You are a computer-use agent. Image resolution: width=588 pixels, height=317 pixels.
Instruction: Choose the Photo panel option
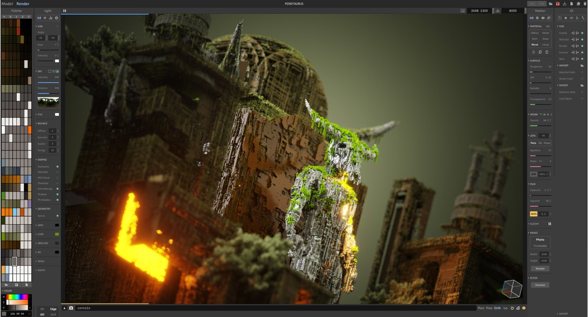coord(540,240)
